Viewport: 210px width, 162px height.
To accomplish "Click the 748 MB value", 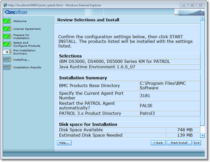I will (185, 130).
